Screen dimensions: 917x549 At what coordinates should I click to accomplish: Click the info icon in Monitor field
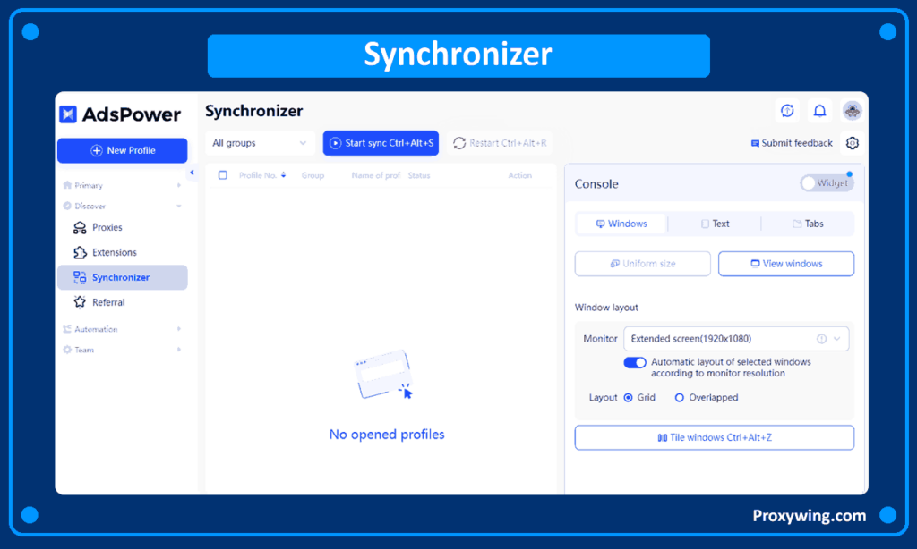click(821, 339)
